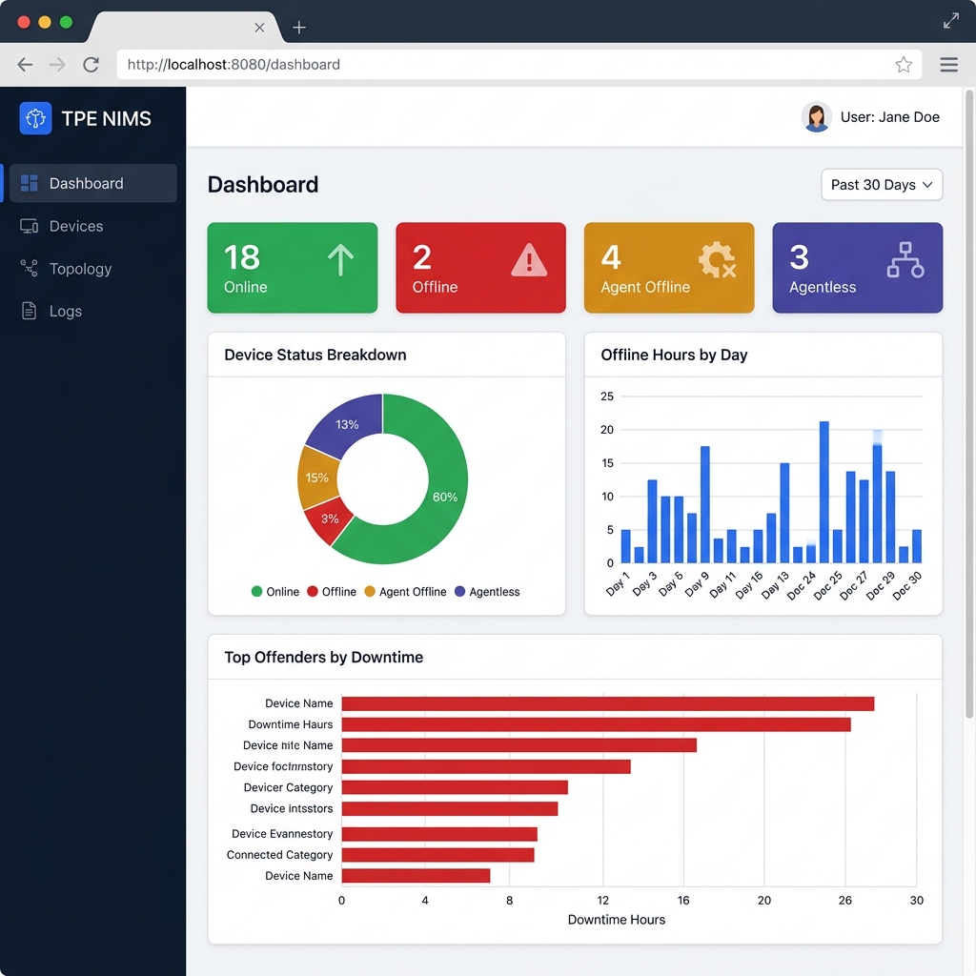Click the localhost:8080/dashboard address bar
The image size is (976, 976).
click(519, 64)
